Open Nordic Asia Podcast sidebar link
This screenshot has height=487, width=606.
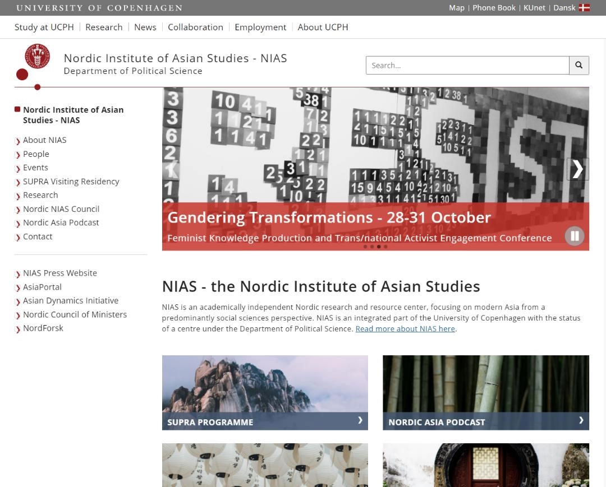click(61, 222)
